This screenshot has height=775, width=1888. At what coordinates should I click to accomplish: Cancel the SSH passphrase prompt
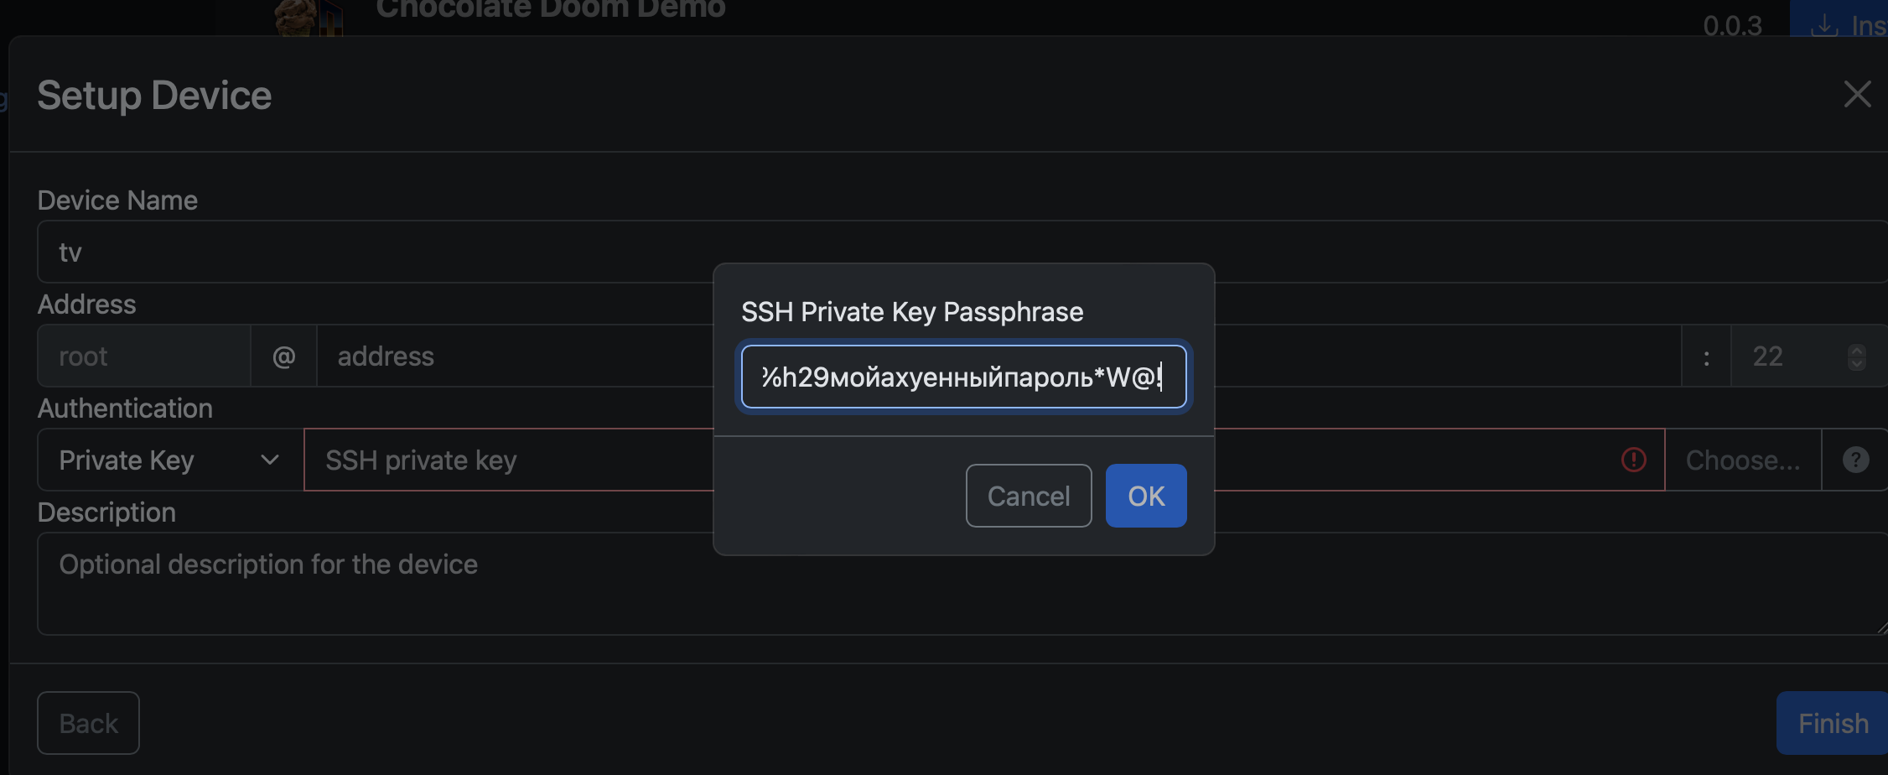1028,496
